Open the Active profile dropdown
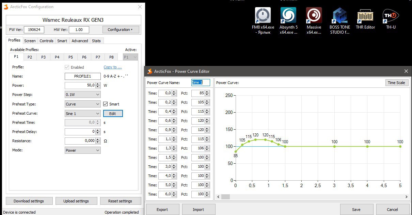The width and height of the screenshot is (412, 215). [130, 57]
